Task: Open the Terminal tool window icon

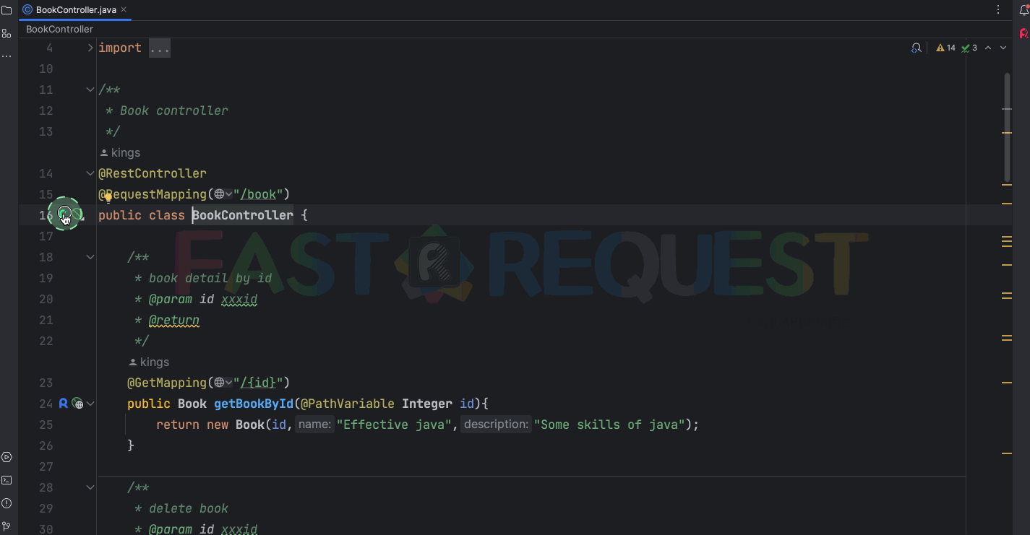Action: coord(7,479)
